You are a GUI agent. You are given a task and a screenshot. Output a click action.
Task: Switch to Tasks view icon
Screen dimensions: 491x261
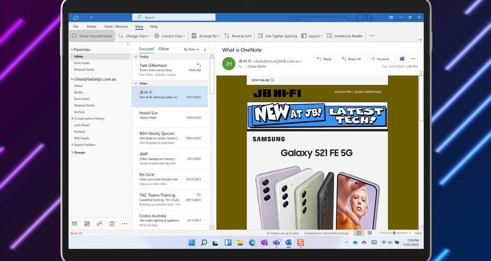coord(112,224)
